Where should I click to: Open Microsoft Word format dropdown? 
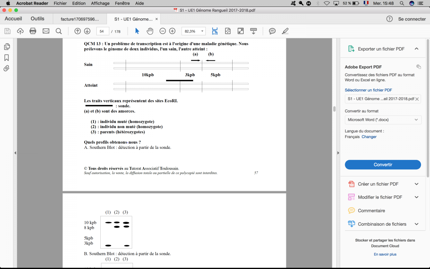pyautogui.click(x=383, y=120)
